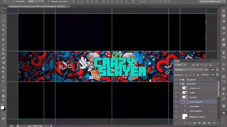227x127 pixels.
Task: Select the Path Selection tool
Action: tap(4, 86)
